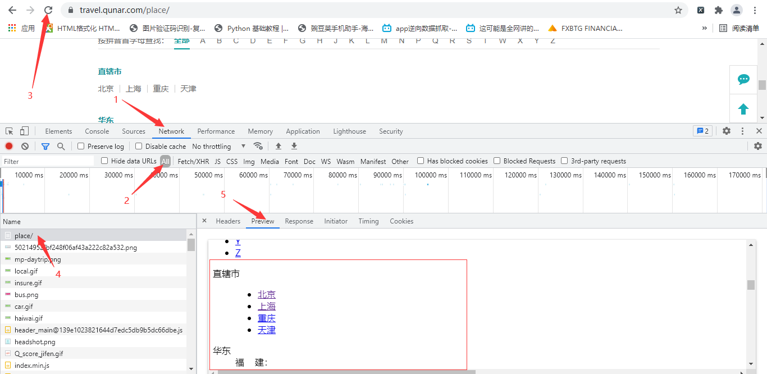Image resolution: width=767 pixels, height=374 pixels.
Task: Enable the Preserve log checkbox
Action: pos(81,146)
